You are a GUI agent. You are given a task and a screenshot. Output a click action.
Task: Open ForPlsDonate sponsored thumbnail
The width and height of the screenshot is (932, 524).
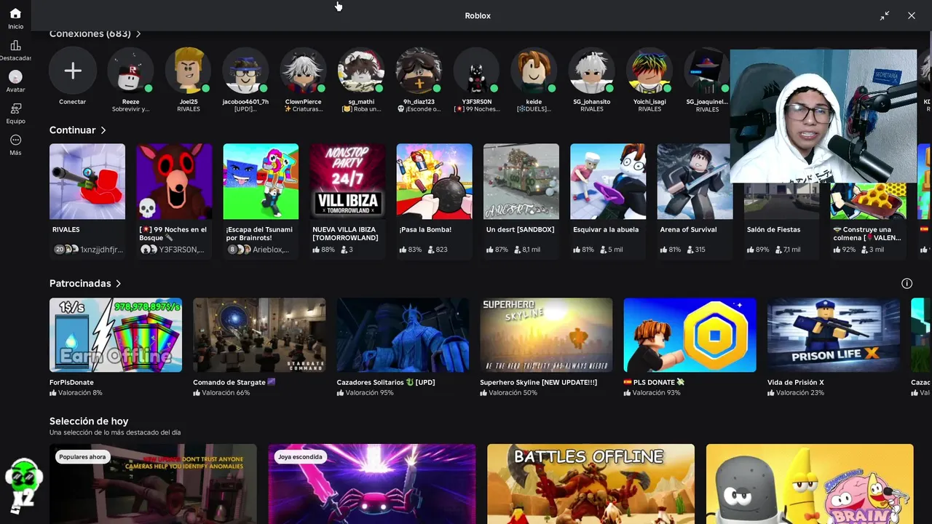[x=116, y=335]
